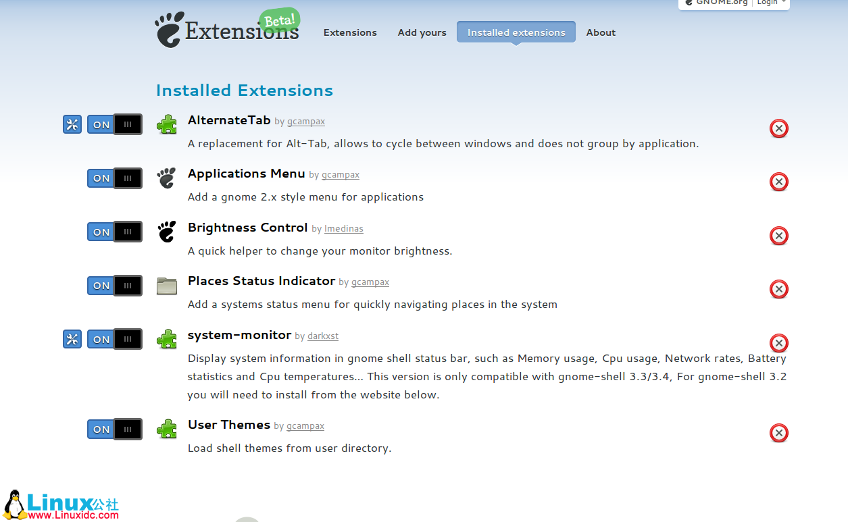
Task: Open gcampax link beside Places Status Indicator
Action: (x=370, y=282)
